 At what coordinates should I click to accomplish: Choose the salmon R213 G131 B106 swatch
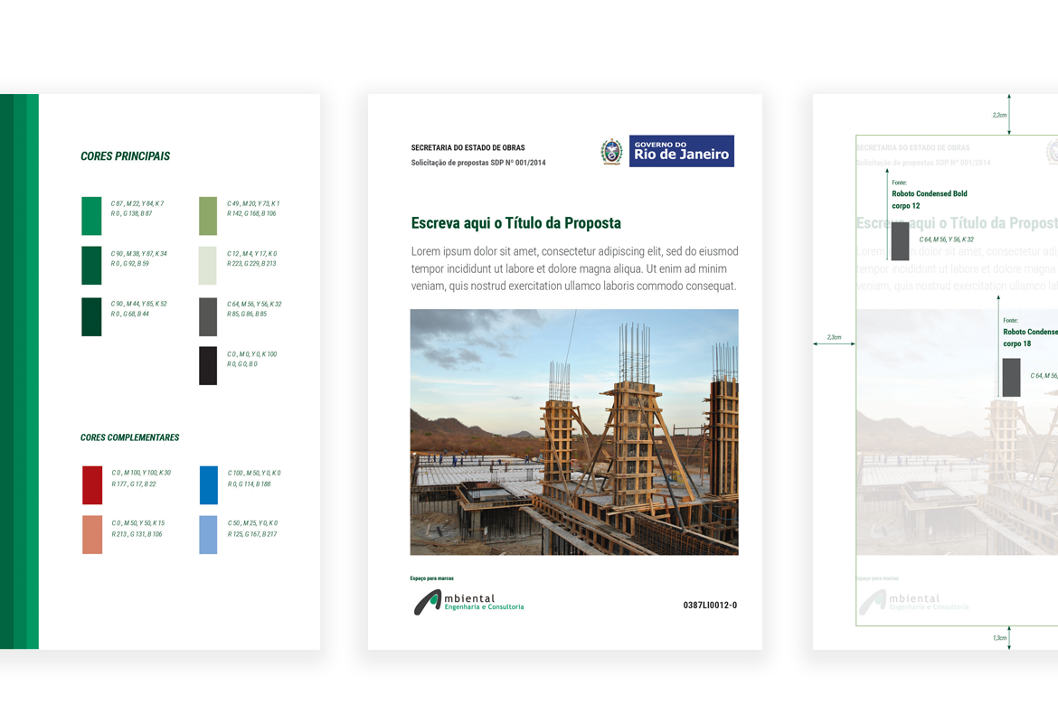coord(92,535)
